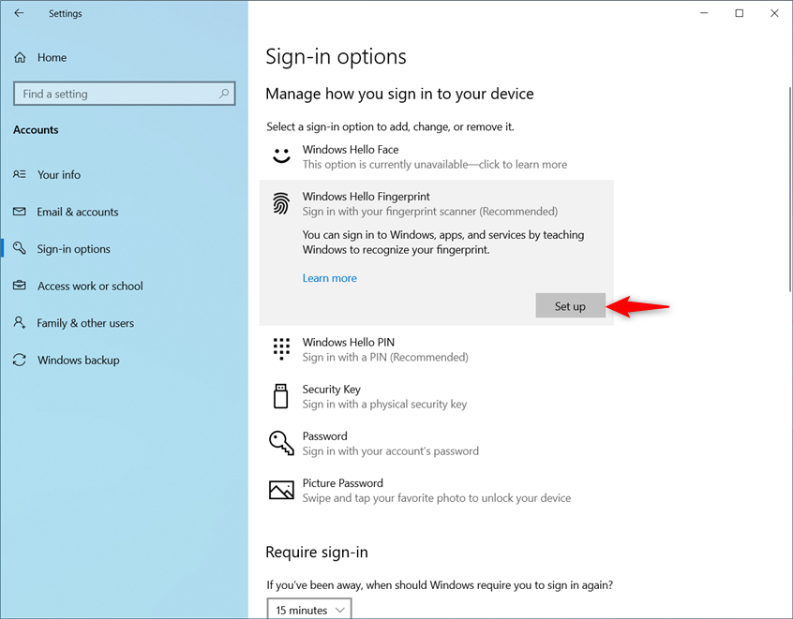Click the Windows Hello Fingerprint icon
This screenshot has width=793, height=619.
281,203
